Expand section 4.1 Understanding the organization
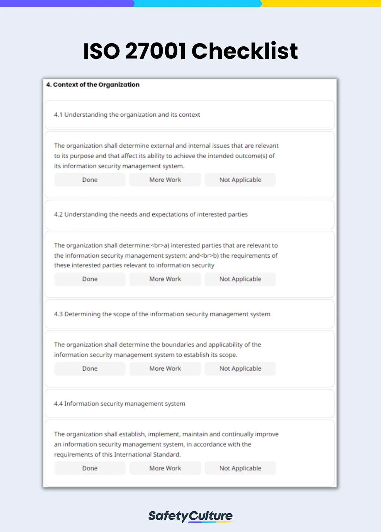Screen dimensions: 381x532 click(x=127, y=115)
